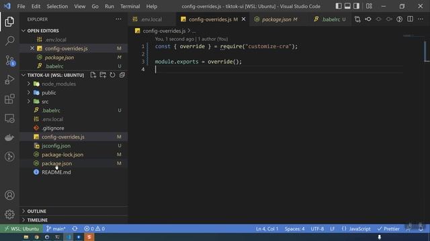The height and width of the screenshot is (241, 430).
Task: Change indentation via Spaces: 4
Action: point(294,229)
